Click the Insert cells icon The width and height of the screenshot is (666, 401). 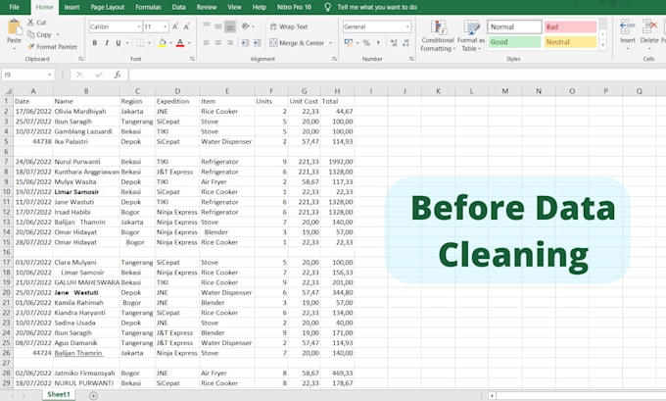coord(628,26)
